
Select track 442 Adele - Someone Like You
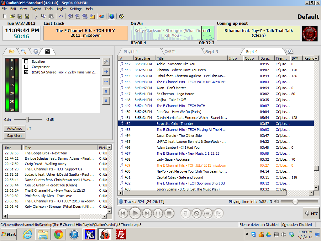tap(216, 64)
